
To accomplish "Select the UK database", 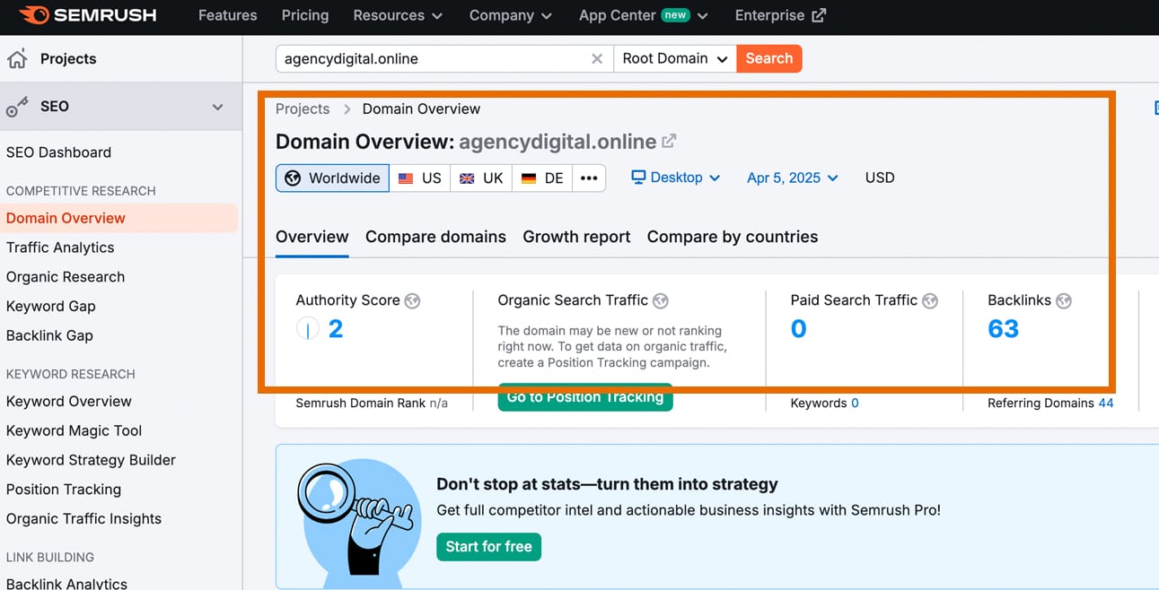I will [x=481, y=178].
